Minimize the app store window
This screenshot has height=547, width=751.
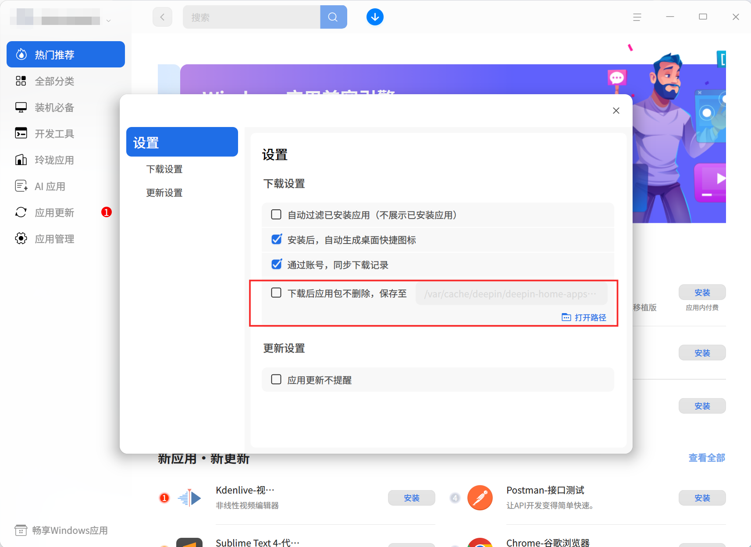point(670,17)
